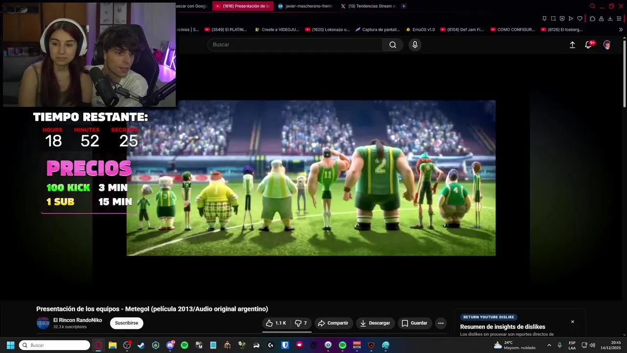Switch to Tendencias Stream X tab

coord(368,6)
